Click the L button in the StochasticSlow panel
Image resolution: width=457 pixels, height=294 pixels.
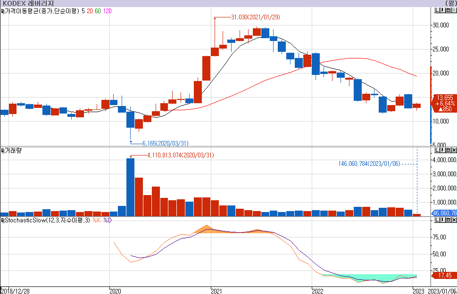point(437,220)
